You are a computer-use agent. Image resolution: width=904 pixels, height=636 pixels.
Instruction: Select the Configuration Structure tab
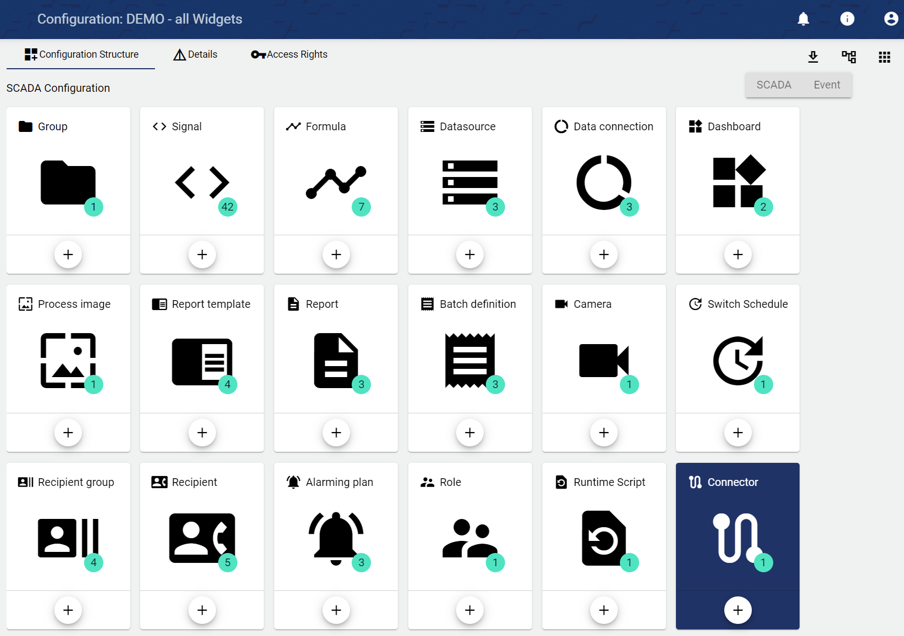point(81,54)
